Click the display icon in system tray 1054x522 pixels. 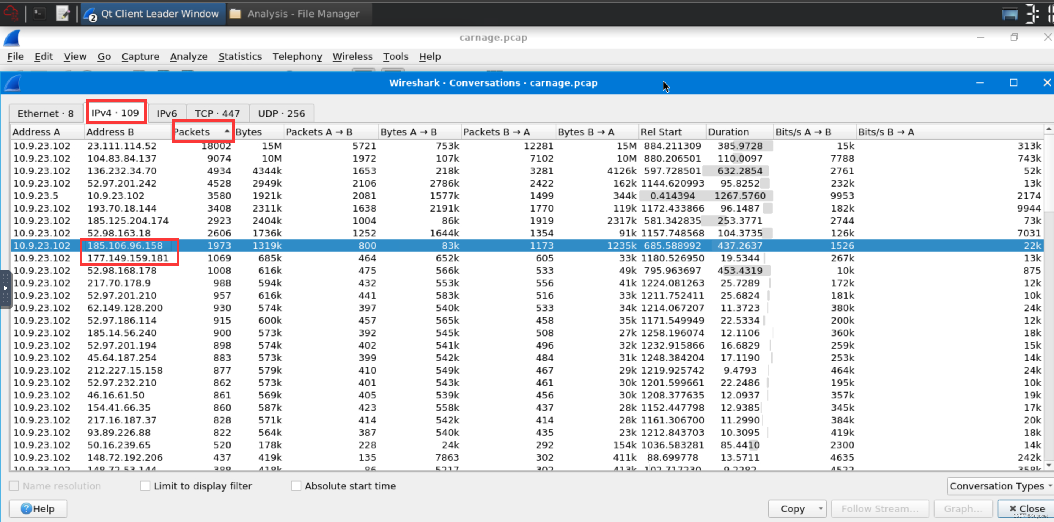[x=1009, y=14]
